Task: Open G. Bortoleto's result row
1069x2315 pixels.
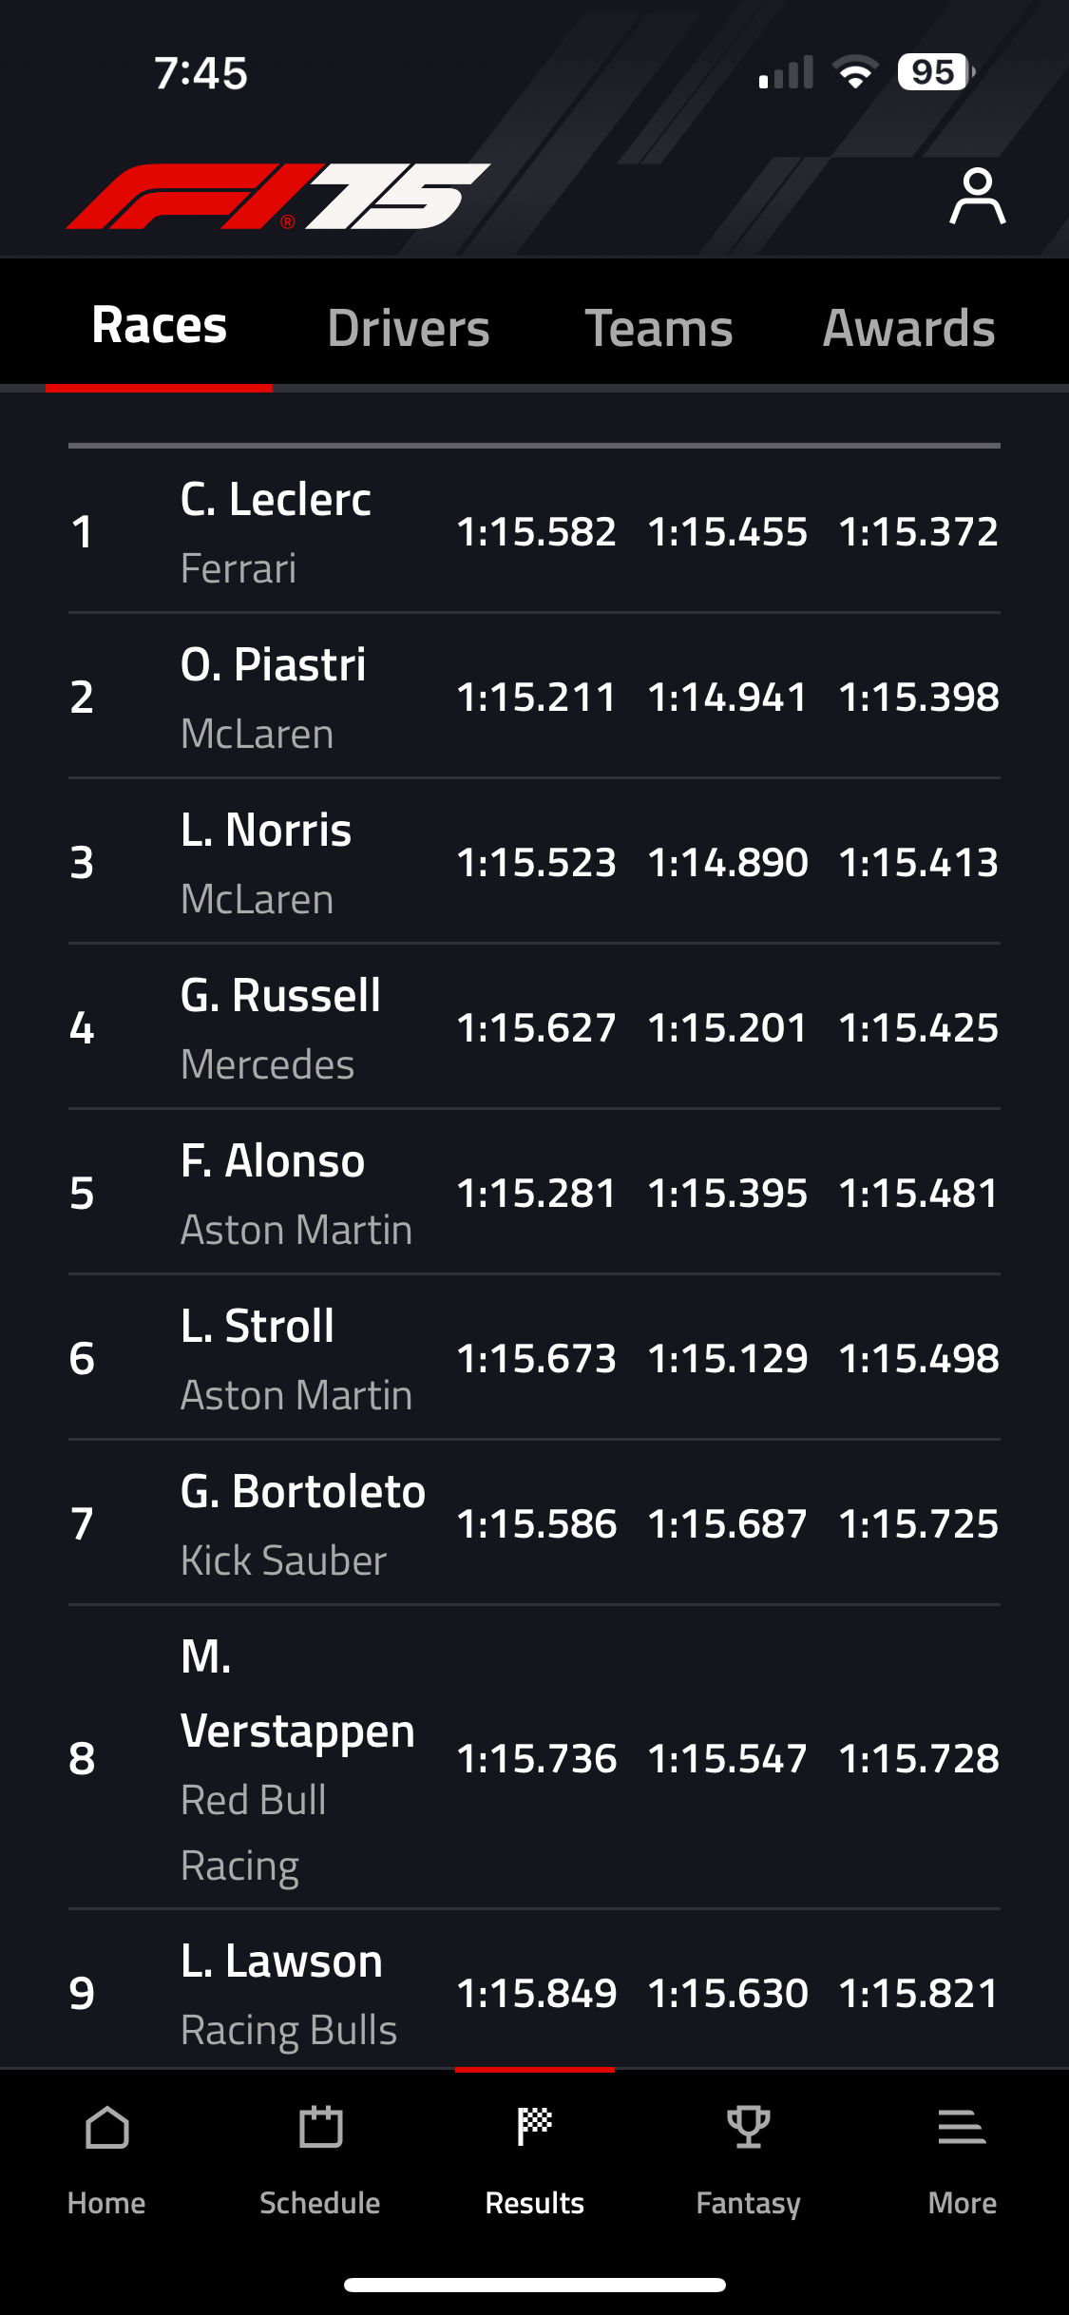Action: coord(534,1523)
